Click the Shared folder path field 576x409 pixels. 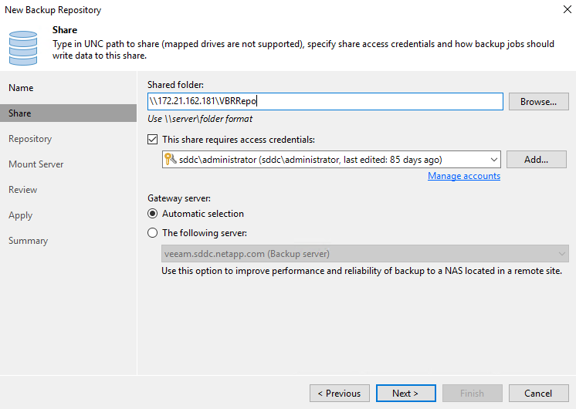click(324, 101)
